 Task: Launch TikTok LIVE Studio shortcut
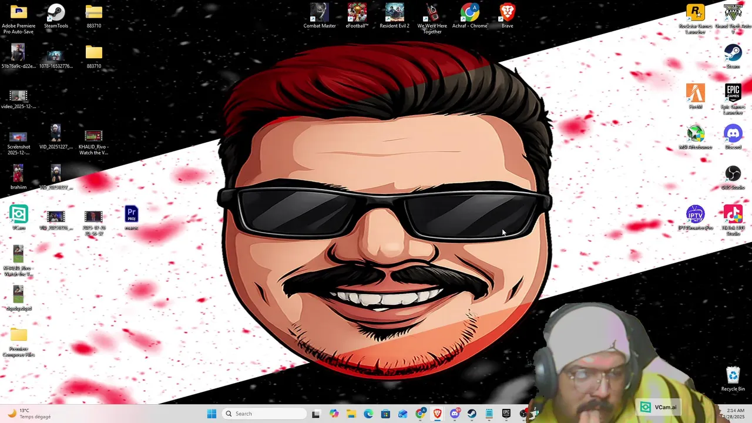tap(733, 220)
